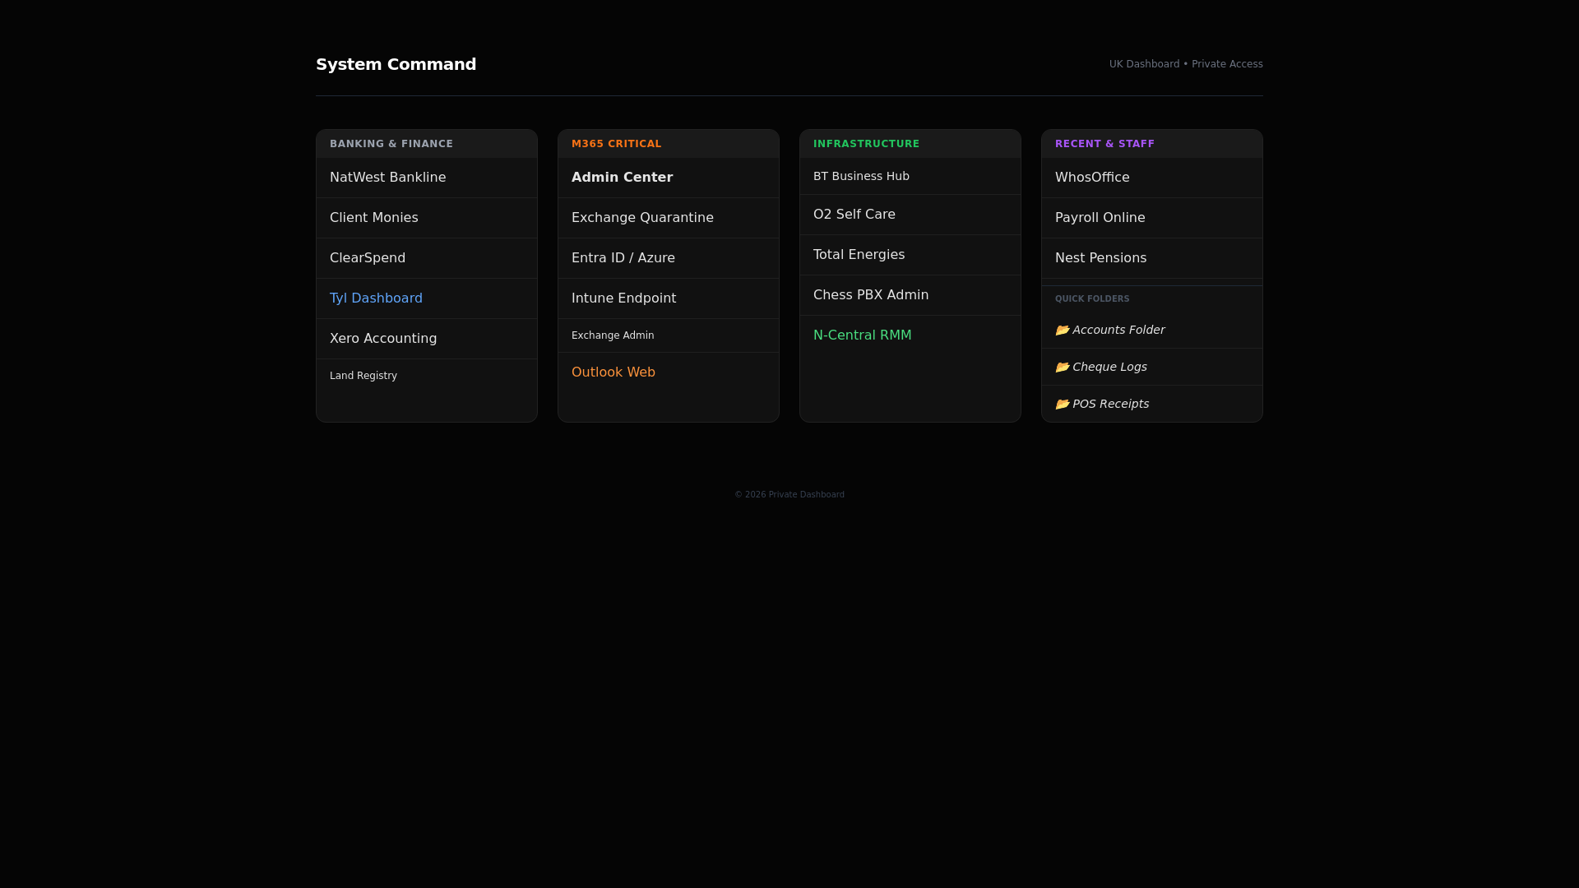1579x888 pixels.
Task: Open Exchange Admin link
Action: point(669,335)
